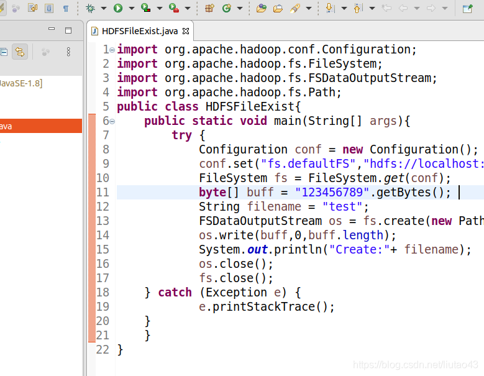Open the Previous Annotation dropdown arrow
Viewport: 484px width, 376px height.
coord(372,8)
